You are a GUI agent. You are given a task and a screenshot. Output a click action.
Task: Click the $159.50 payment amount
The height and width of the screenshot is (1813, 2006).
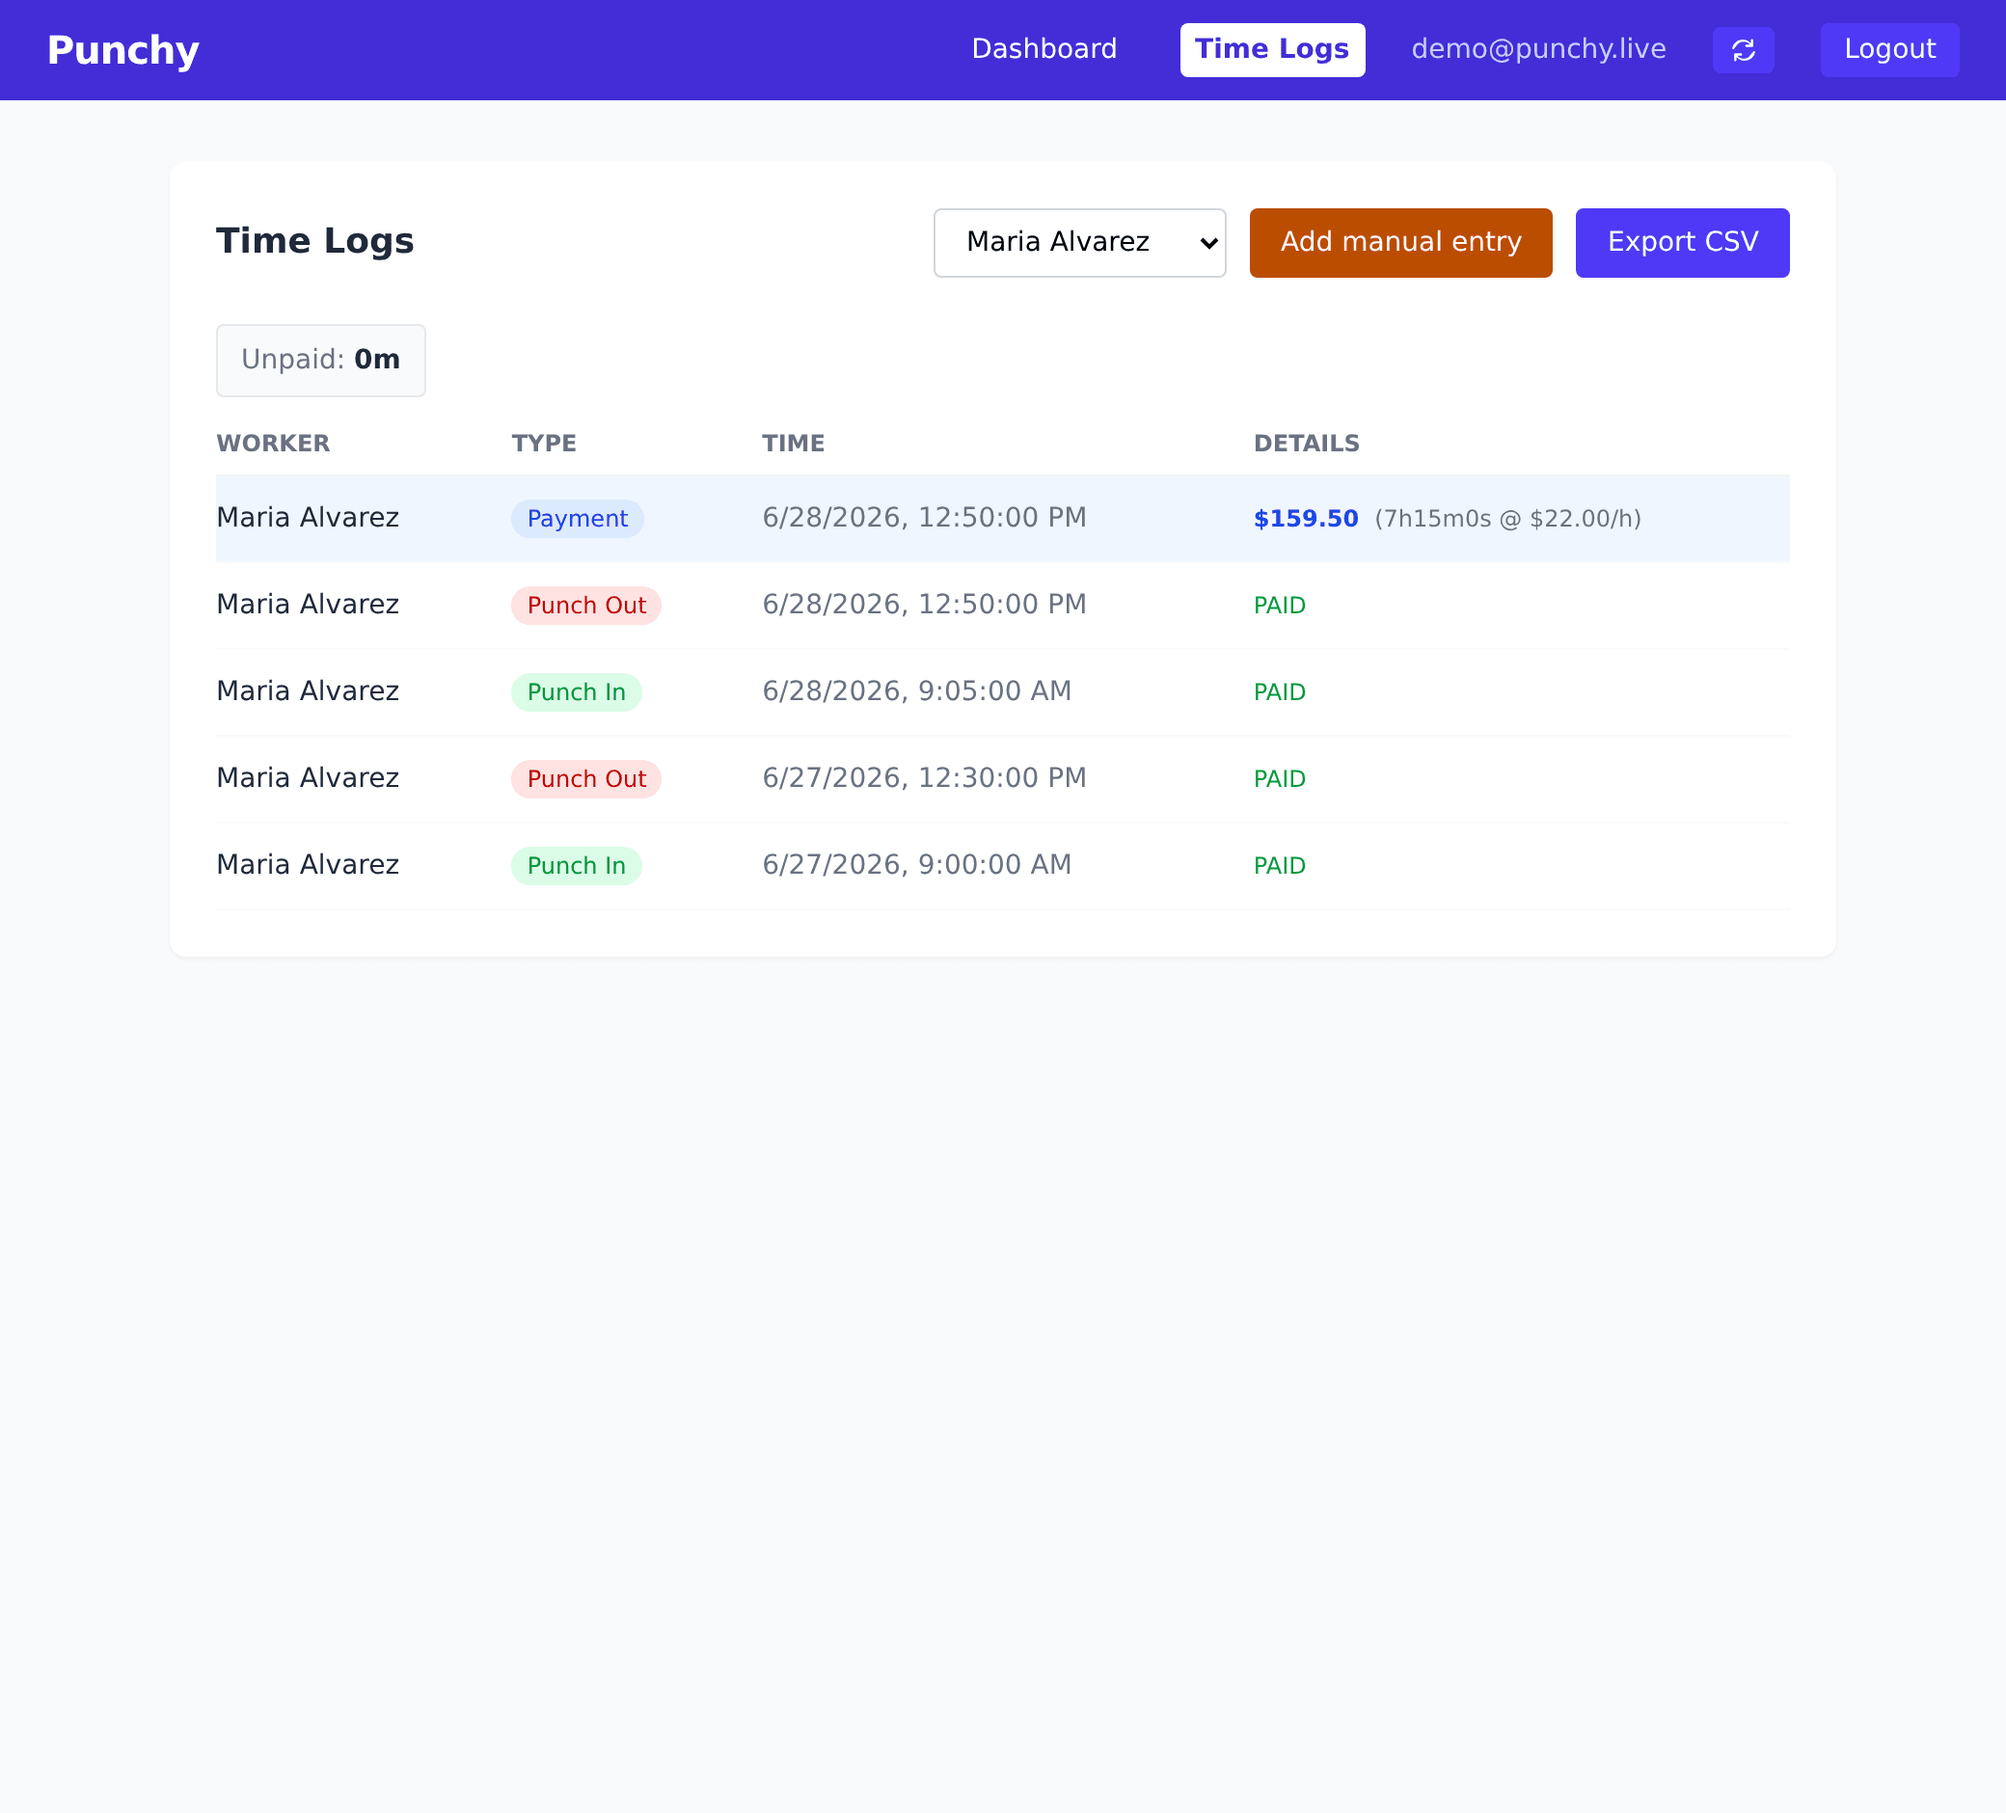click(x=1306, y=519)
